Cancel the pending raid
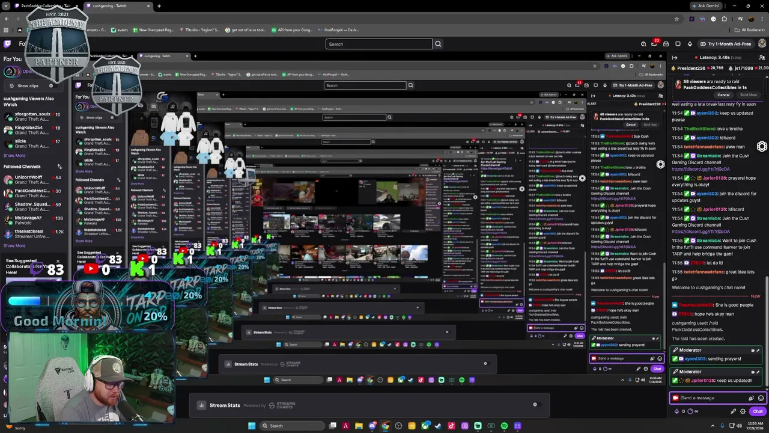This screenshot has width=769, height=433. [723, 95]
